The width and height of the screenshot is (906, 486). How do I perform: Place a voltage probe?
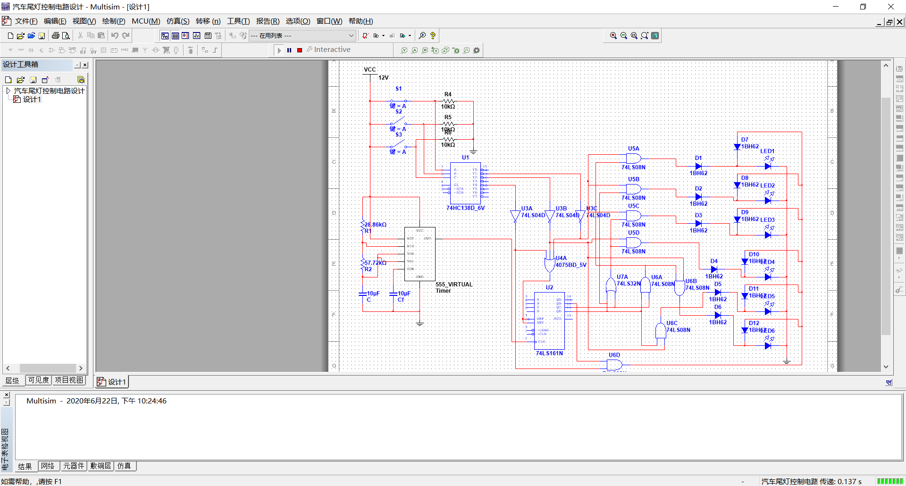[404, 50]
